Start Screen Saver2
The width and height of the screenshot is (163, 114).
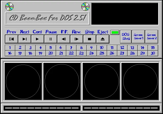point(152,37)
